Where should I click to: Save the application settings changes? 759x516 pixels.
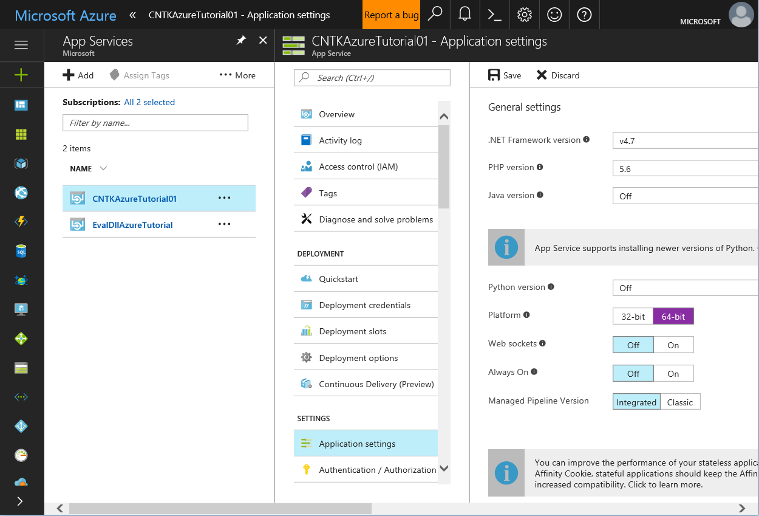click(505, 75)
